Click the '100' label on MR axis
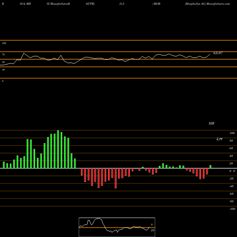The height and width of the screenshot is (237, 237). coord(232,133)
